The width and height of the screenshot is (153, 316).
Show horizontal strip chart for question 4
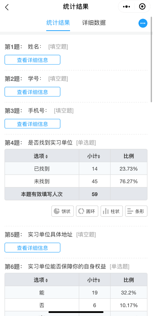point(136,211)
